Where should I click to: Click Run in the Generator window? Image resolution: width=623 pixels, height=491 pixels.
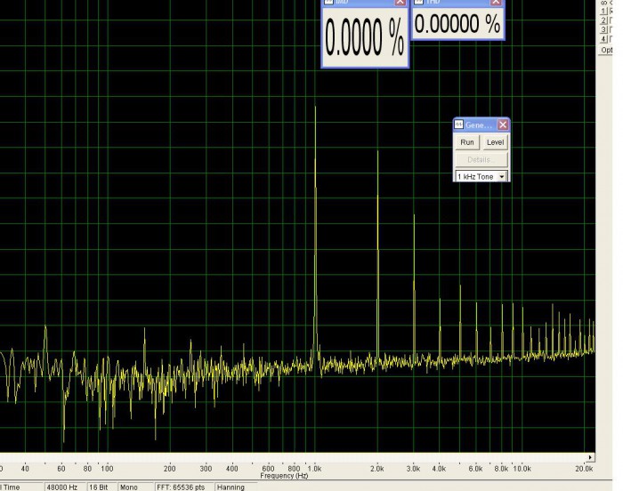pyautogui.click(x=467, y=142)
